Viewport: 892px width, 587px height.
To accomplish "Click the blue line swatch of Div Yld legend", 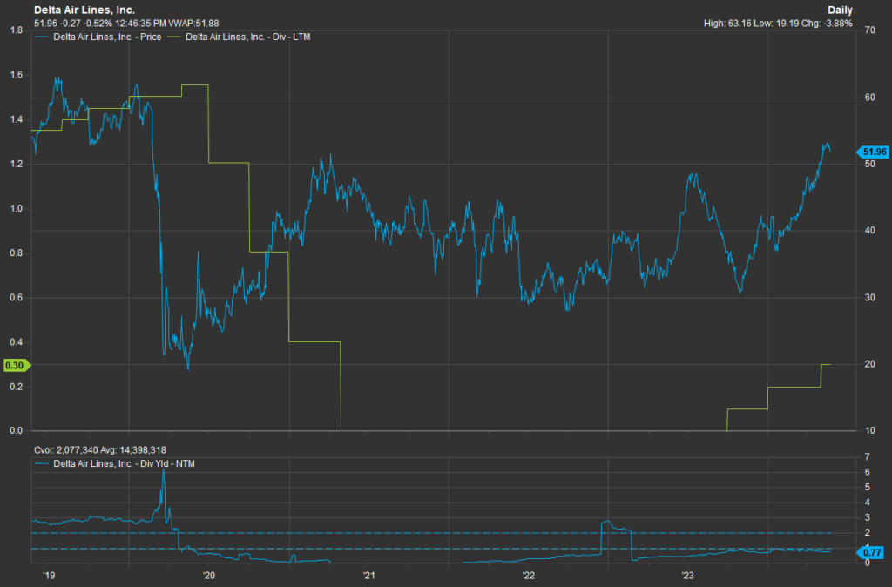I will [42, 464].
